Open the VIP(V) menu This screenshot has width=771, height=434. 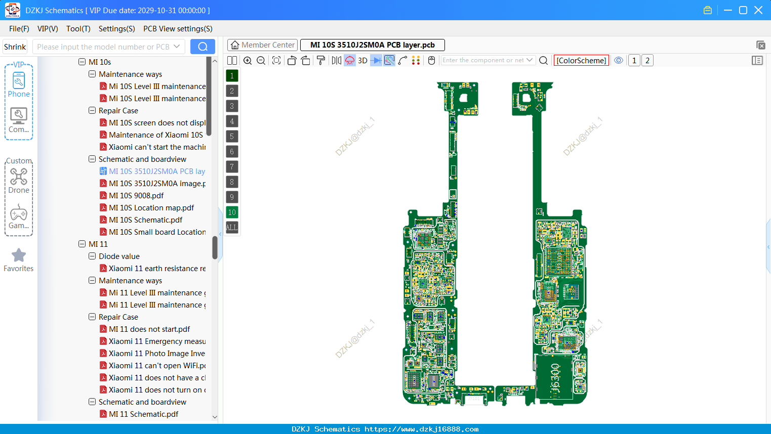pyautogui.click(x=48, y=29)
